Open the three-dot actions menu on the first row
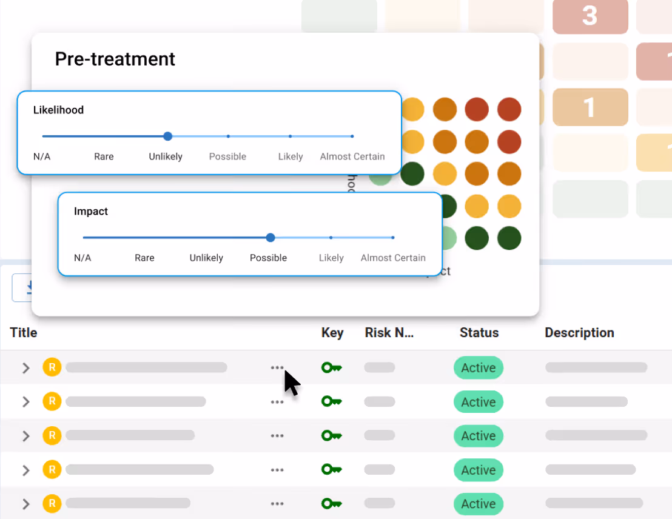672x519 pixels. 277,367
